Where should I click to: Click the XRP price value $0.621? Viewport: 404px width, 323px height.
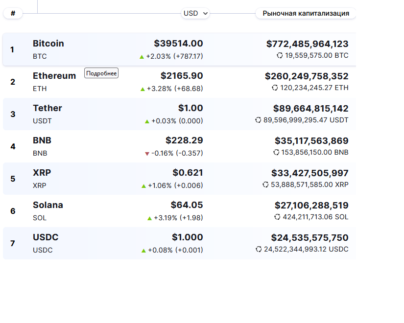[x=188, y=173]
